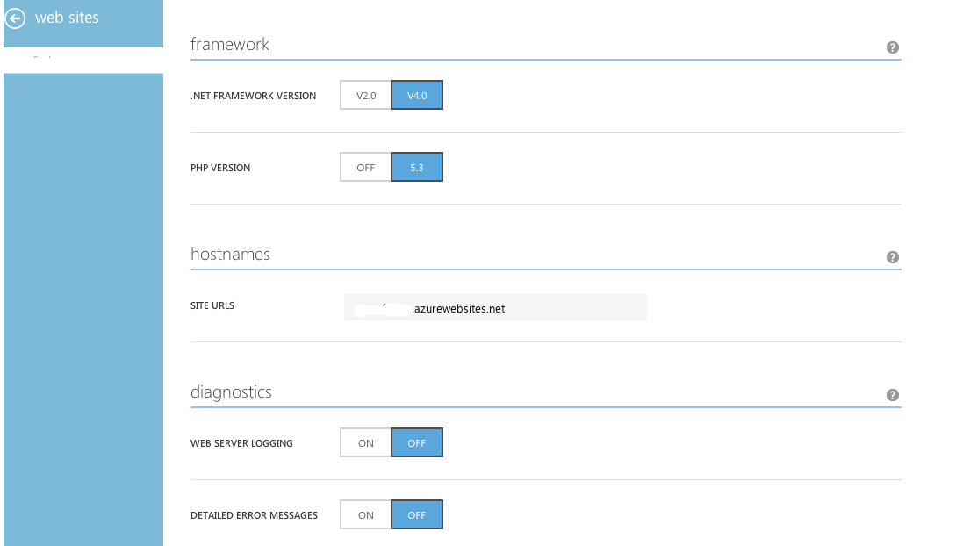Image resolution: width=963 pixels, height=546 pixels.
Task: Turn detailed error messages OFF
Action: tap(417, 514)
